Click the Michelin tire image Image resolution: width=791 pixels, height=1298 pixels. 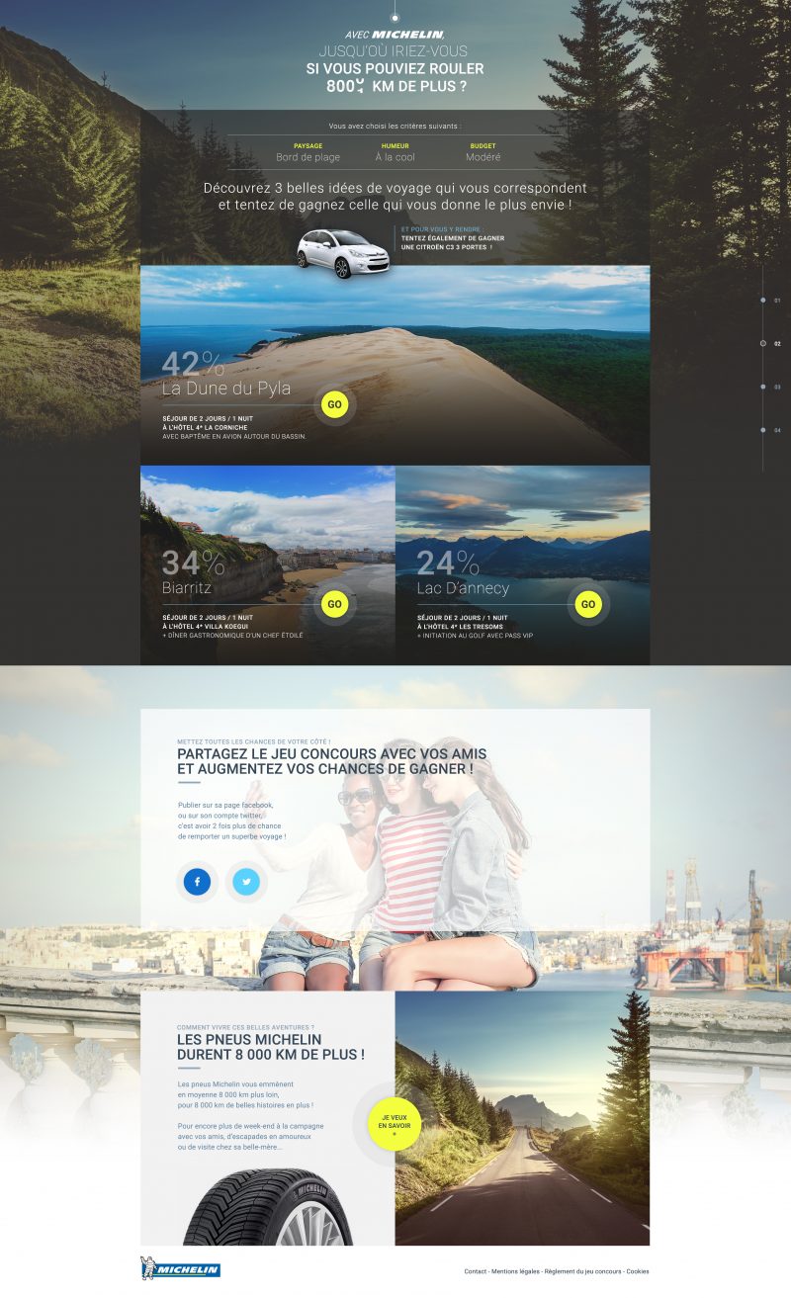tap(267, 1208)
